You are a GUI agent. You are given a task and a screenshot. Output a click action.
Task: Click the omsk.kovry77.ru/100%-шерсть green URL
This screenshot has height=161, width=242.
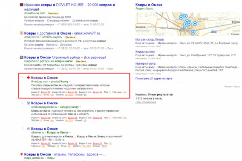[x=43, y=37]
